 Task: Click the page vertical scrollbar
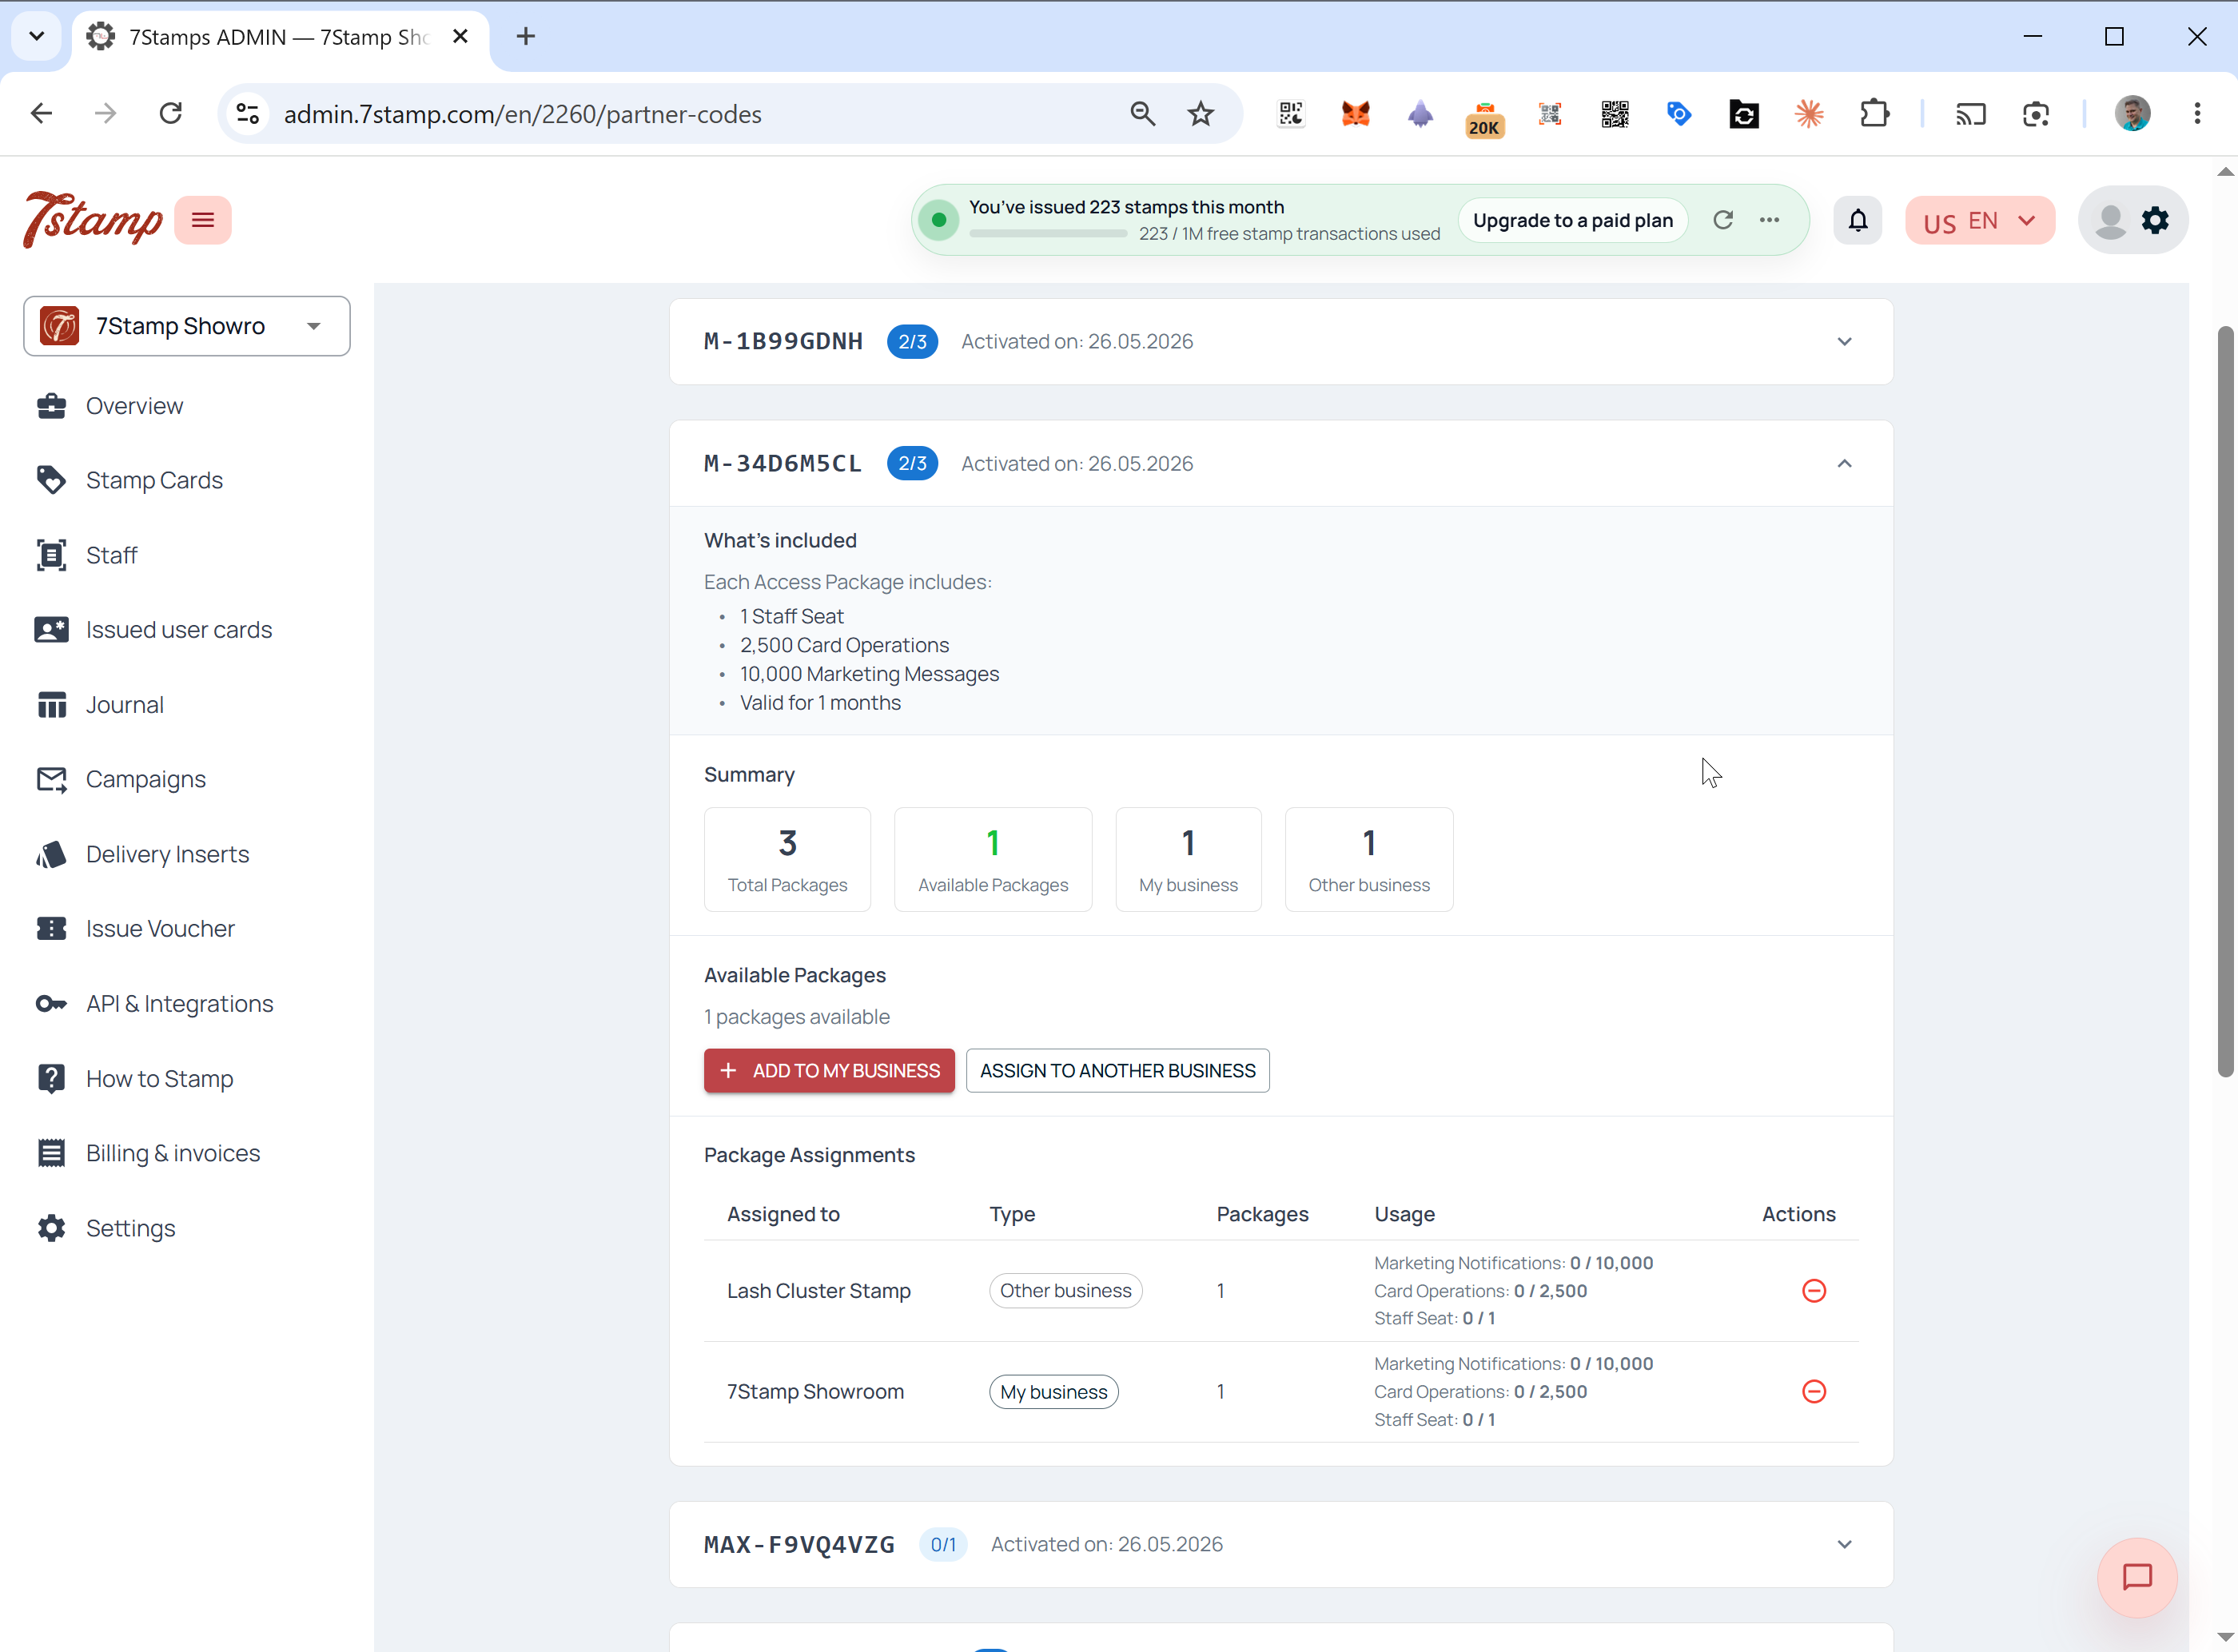coord(2225,700)
